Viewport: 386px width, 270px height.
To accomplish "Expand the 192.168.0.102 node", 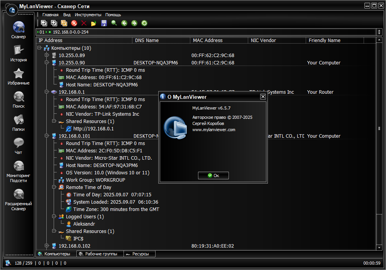I will (x=47, y=246).
